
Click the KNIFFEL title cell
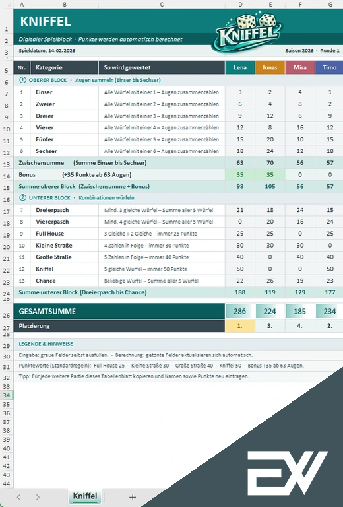(46, 21)
